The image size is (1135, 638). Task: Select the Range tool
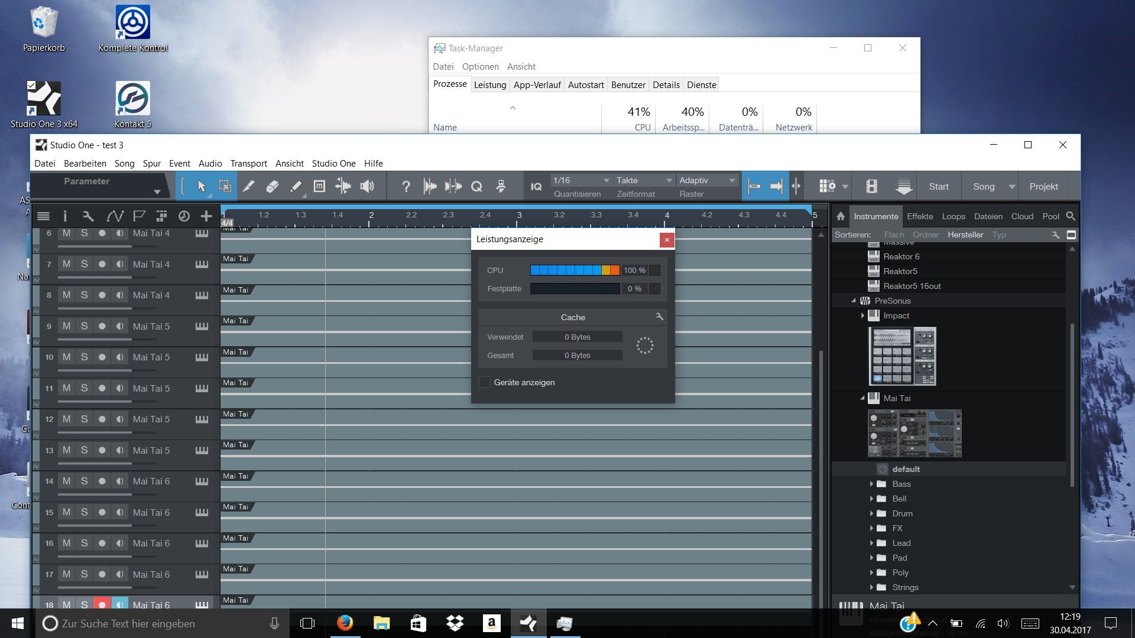pos(225,187)
